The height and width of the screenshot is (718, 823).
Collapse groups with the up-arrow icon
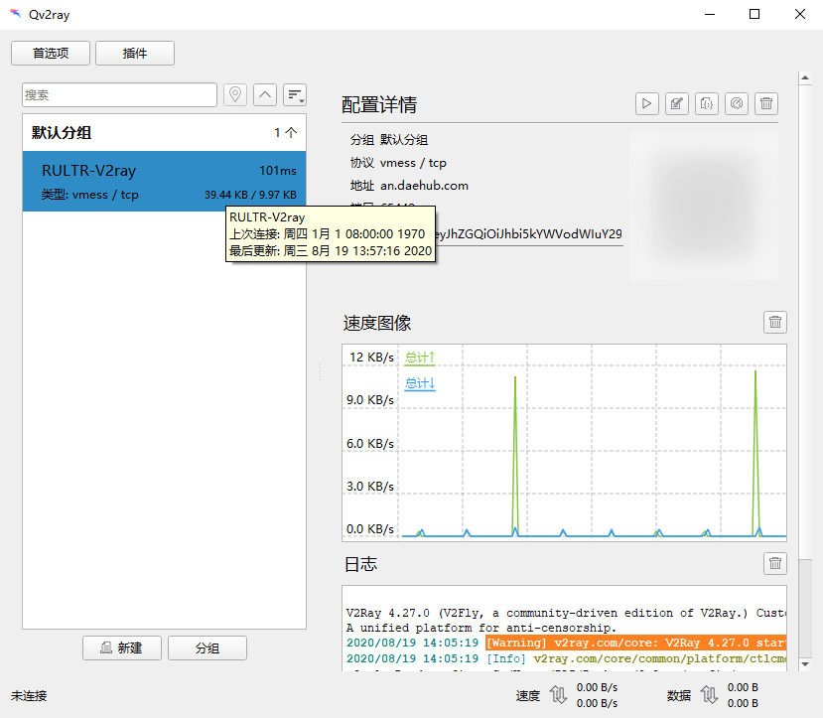(x=265, y=95)
